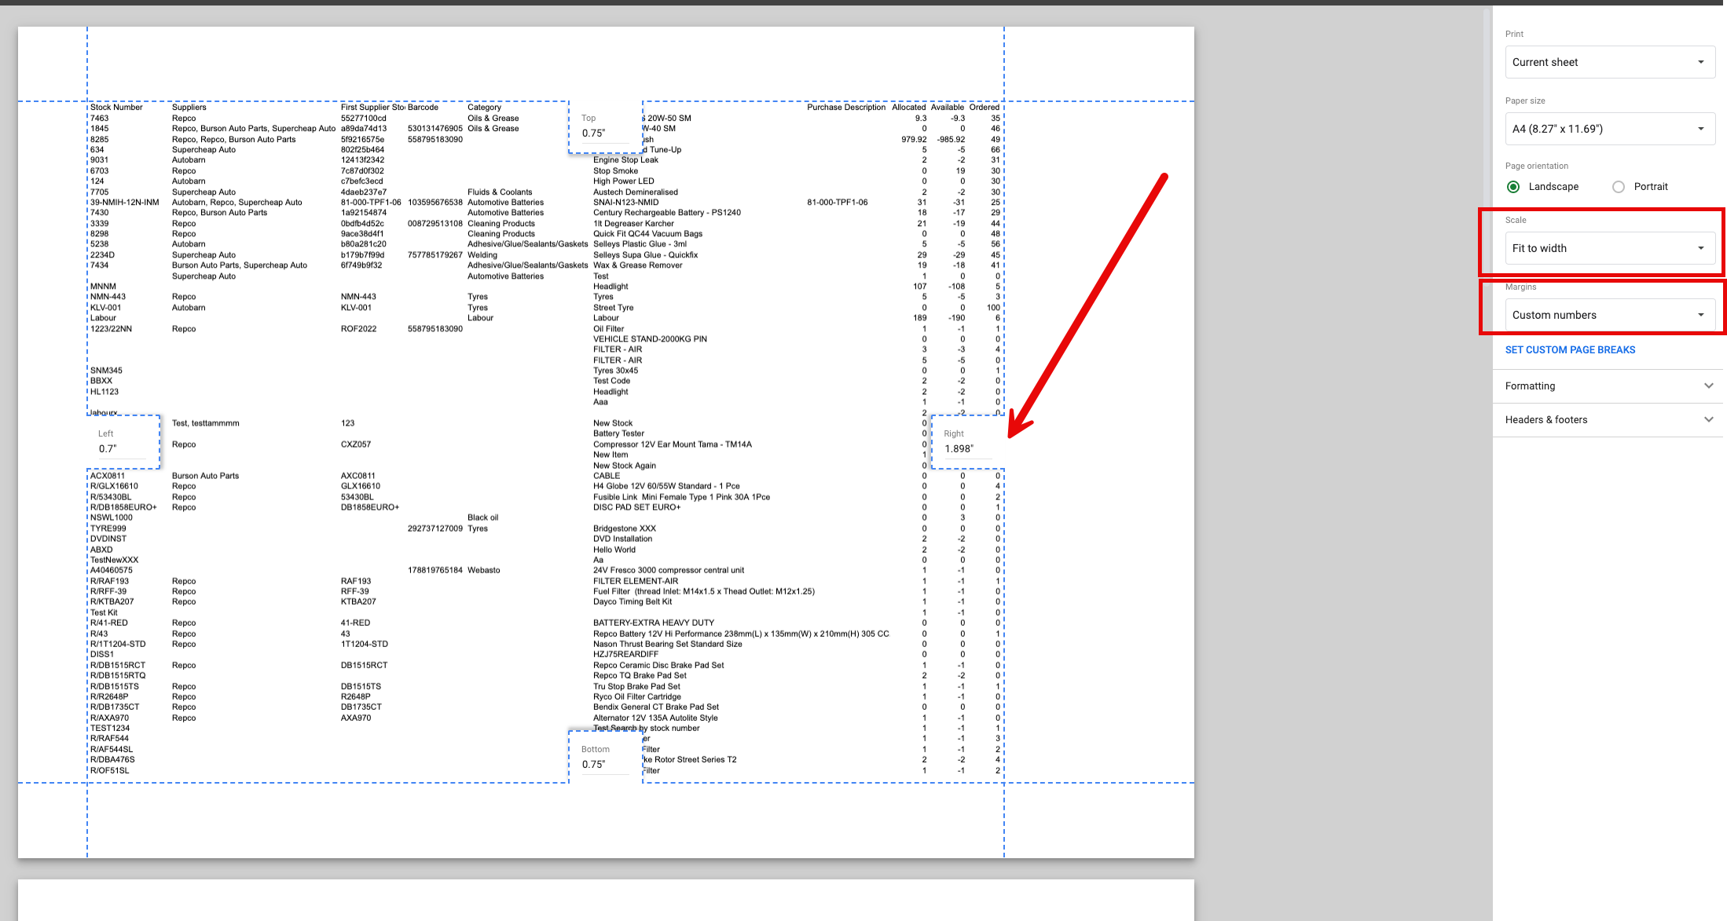Select the Landscape orientation radio button
The width and height of the screenshot is (1727, 921).
coord(1513,187)
